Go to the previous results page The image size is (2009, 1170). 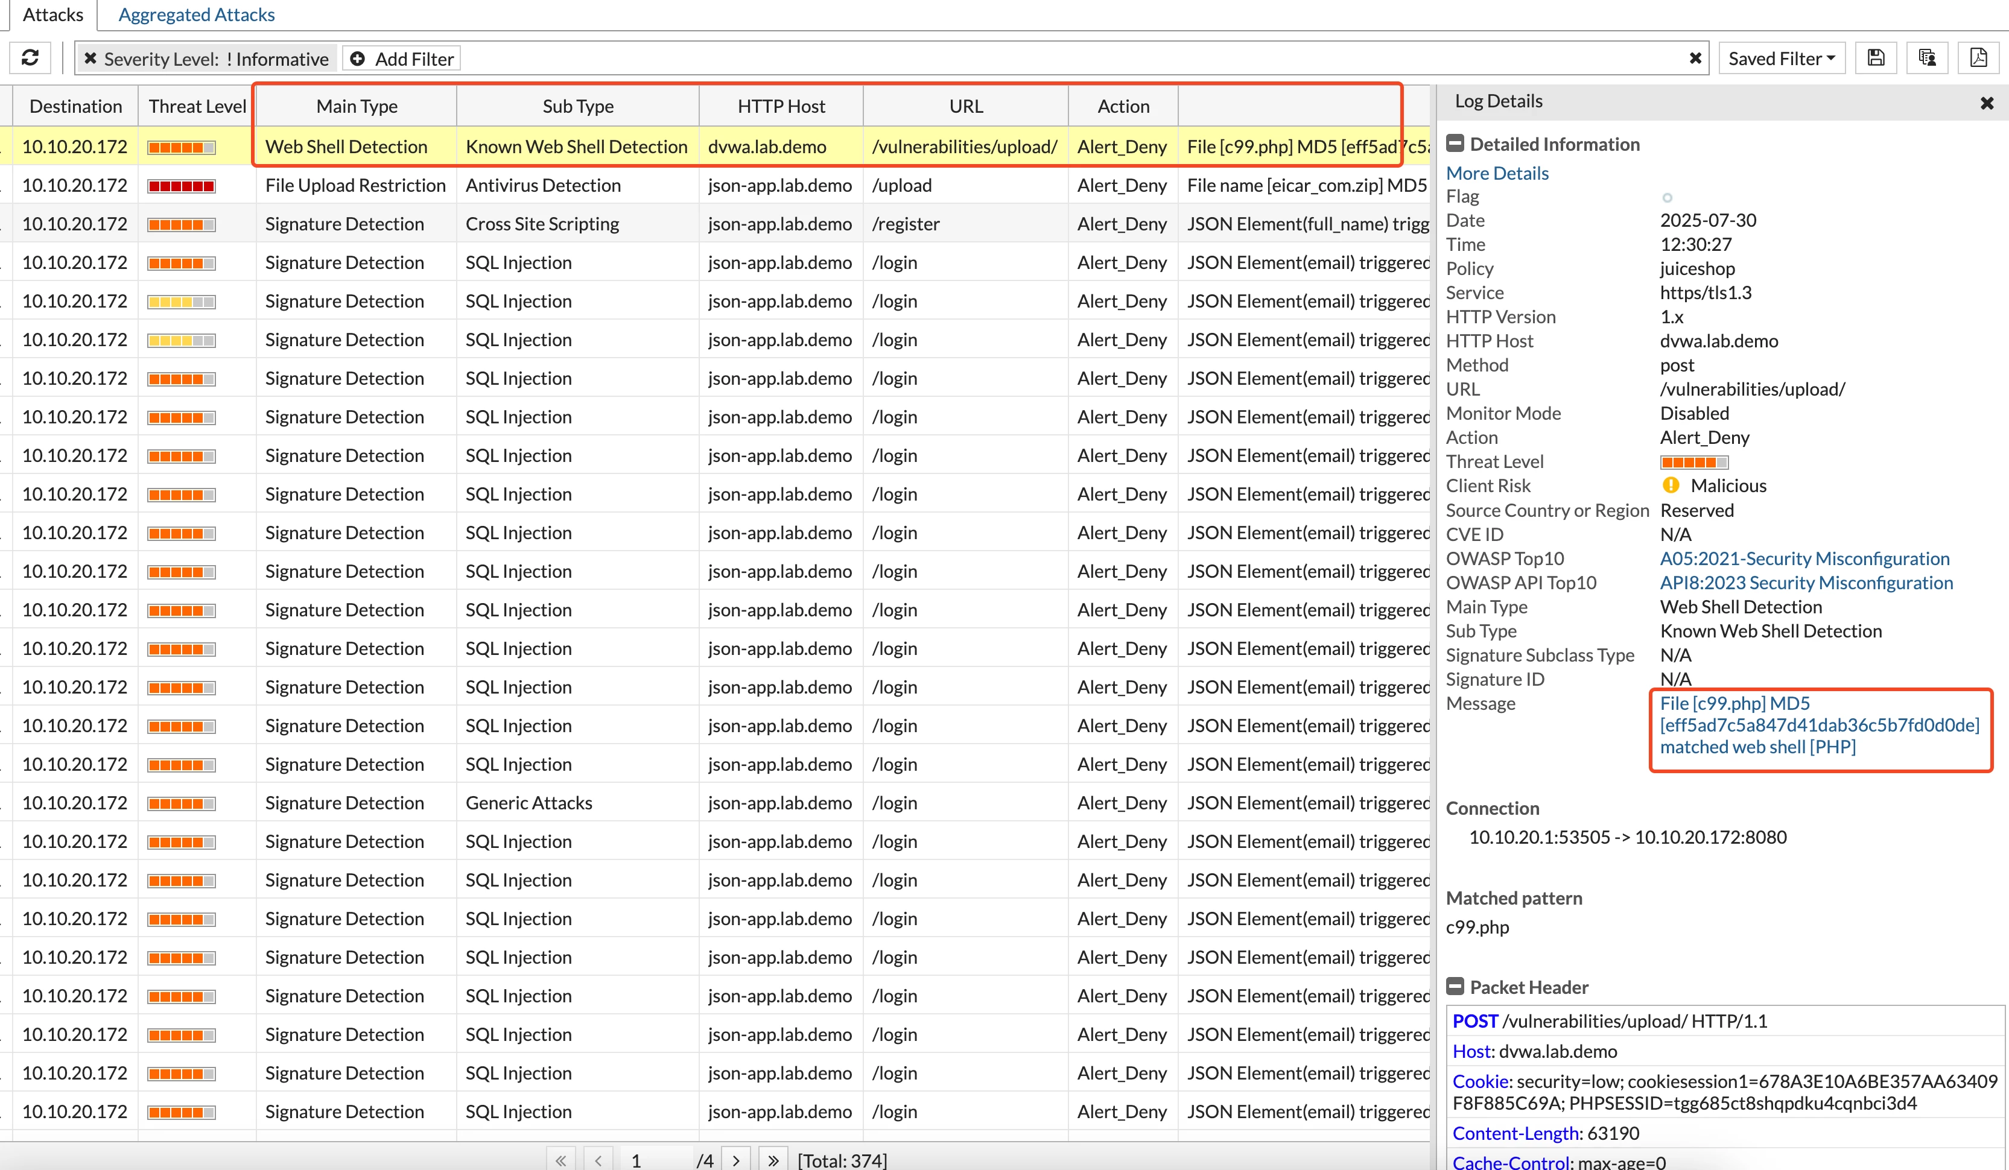tap(598, 1160)
